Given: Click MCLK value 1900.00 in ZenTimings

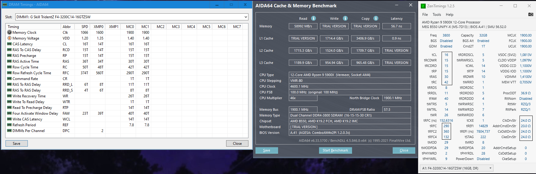Looking at the screenshot, I should click(526, 35).
